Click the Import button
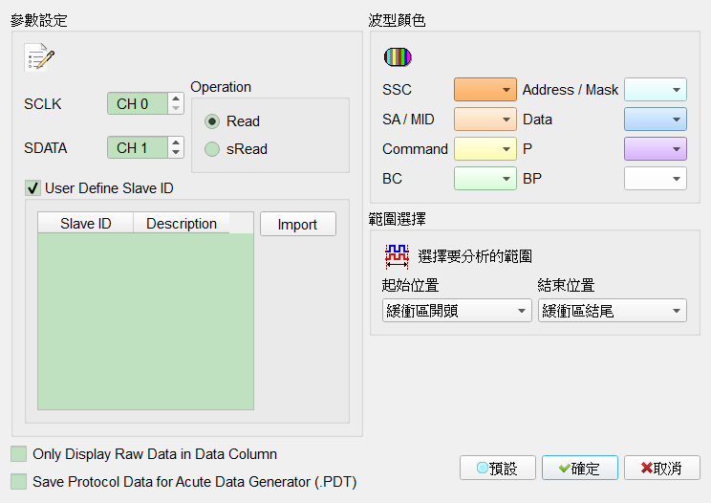This screenshot has height=503, width=711. 298,224
